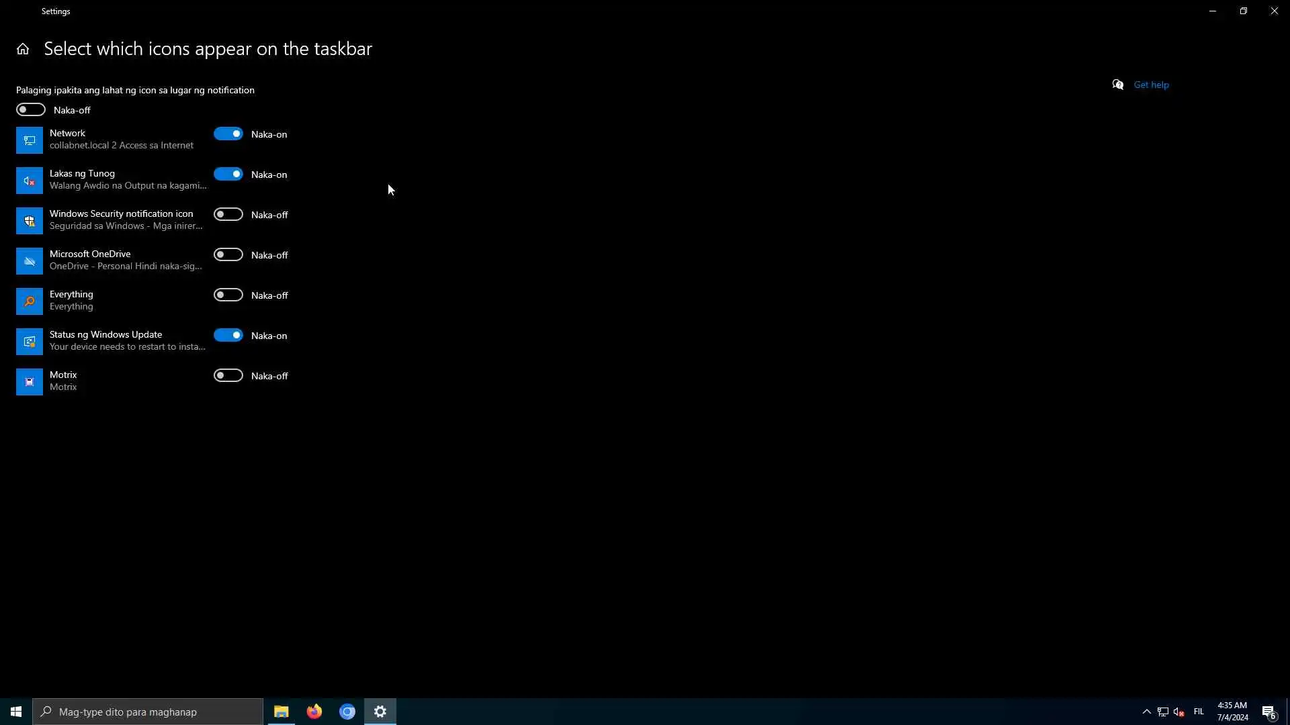This screenshot has width=1290, height=725.
Task: Click the taskbar search box
Action: 148,712
